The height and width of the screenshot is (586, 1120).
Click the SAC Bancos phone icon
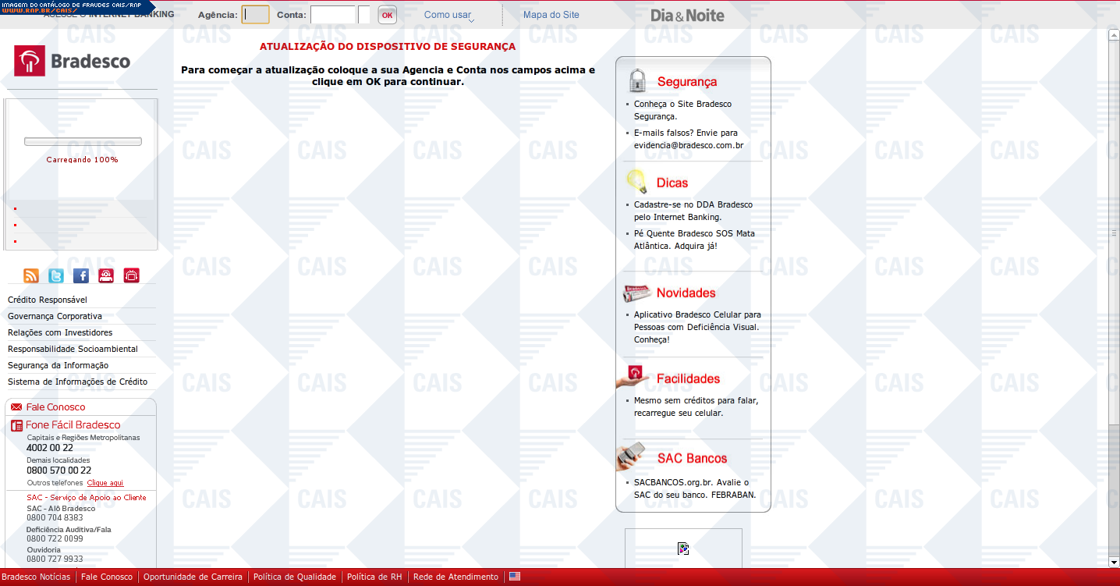pyautogui.click(x=632, y=456)
